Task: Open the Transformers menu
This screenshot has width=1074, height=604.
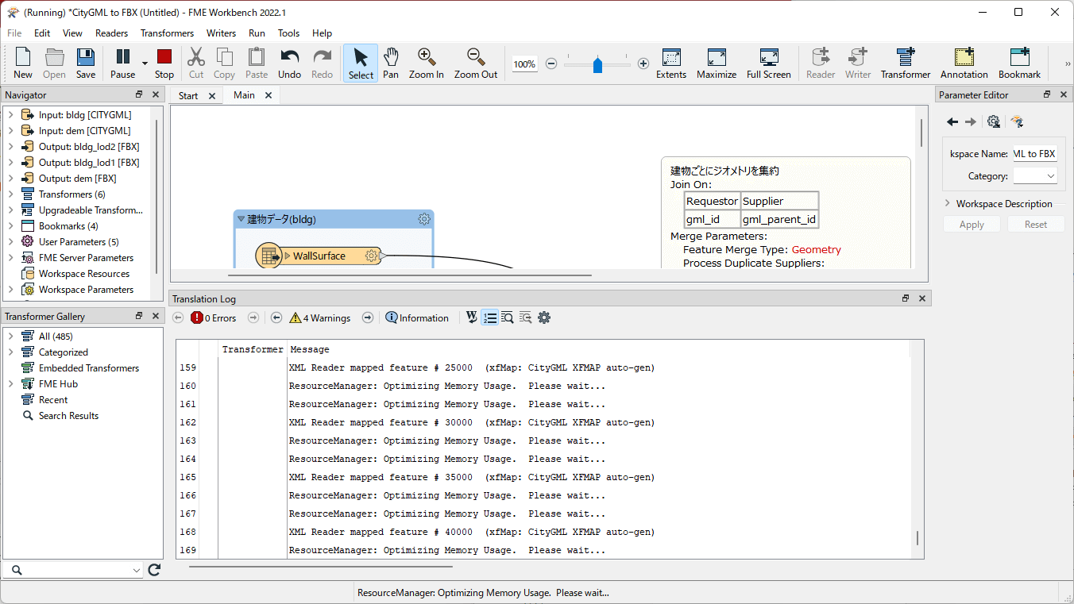Action: point(167,33)
